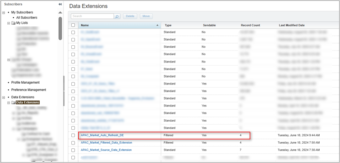Click record count '4' of APAC_Market_Auto_Refresh_DE
This screenshot has width=340, height=163.
click(241, 135)
